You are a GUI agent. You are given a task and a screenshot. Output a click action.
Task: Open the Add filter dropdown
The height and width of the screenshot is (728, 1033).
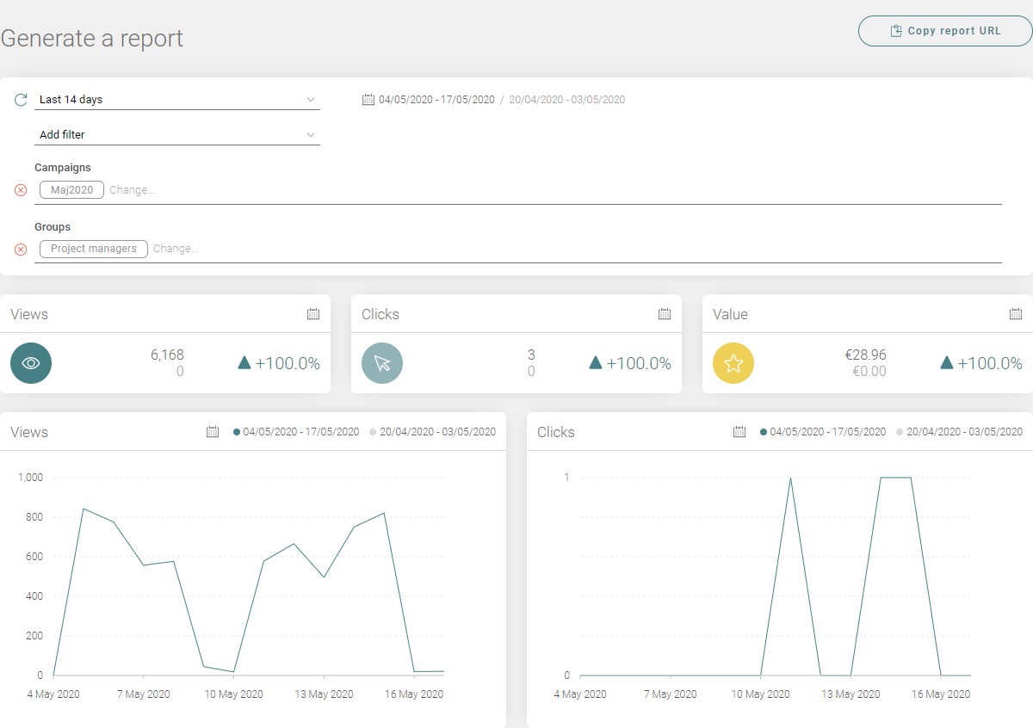point(177,135)
